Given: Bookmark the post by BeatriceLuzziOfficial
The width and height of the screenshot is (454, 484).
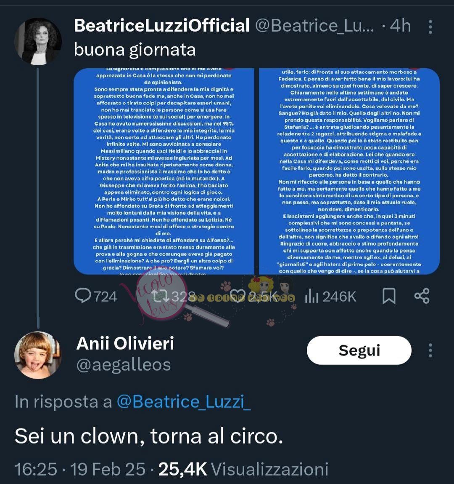Looking at the screenshot, I should click(x=389, y=296).
